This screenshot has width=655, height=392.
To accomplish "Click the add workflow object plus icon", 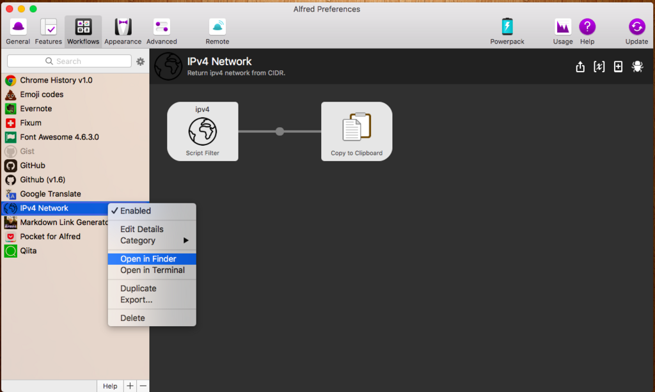I will click(619, 67).
